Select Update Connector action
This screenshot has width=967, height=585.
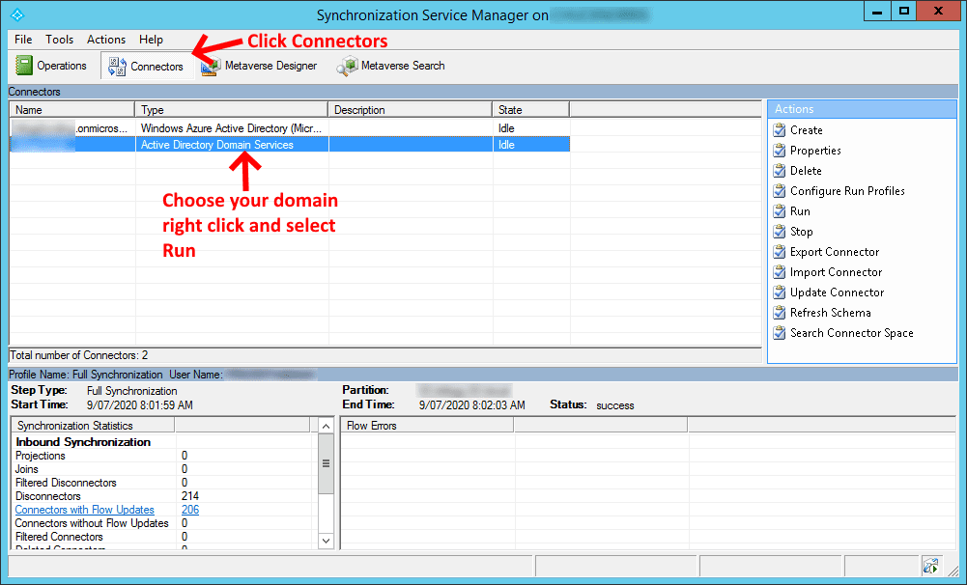(x=837, y=292)
